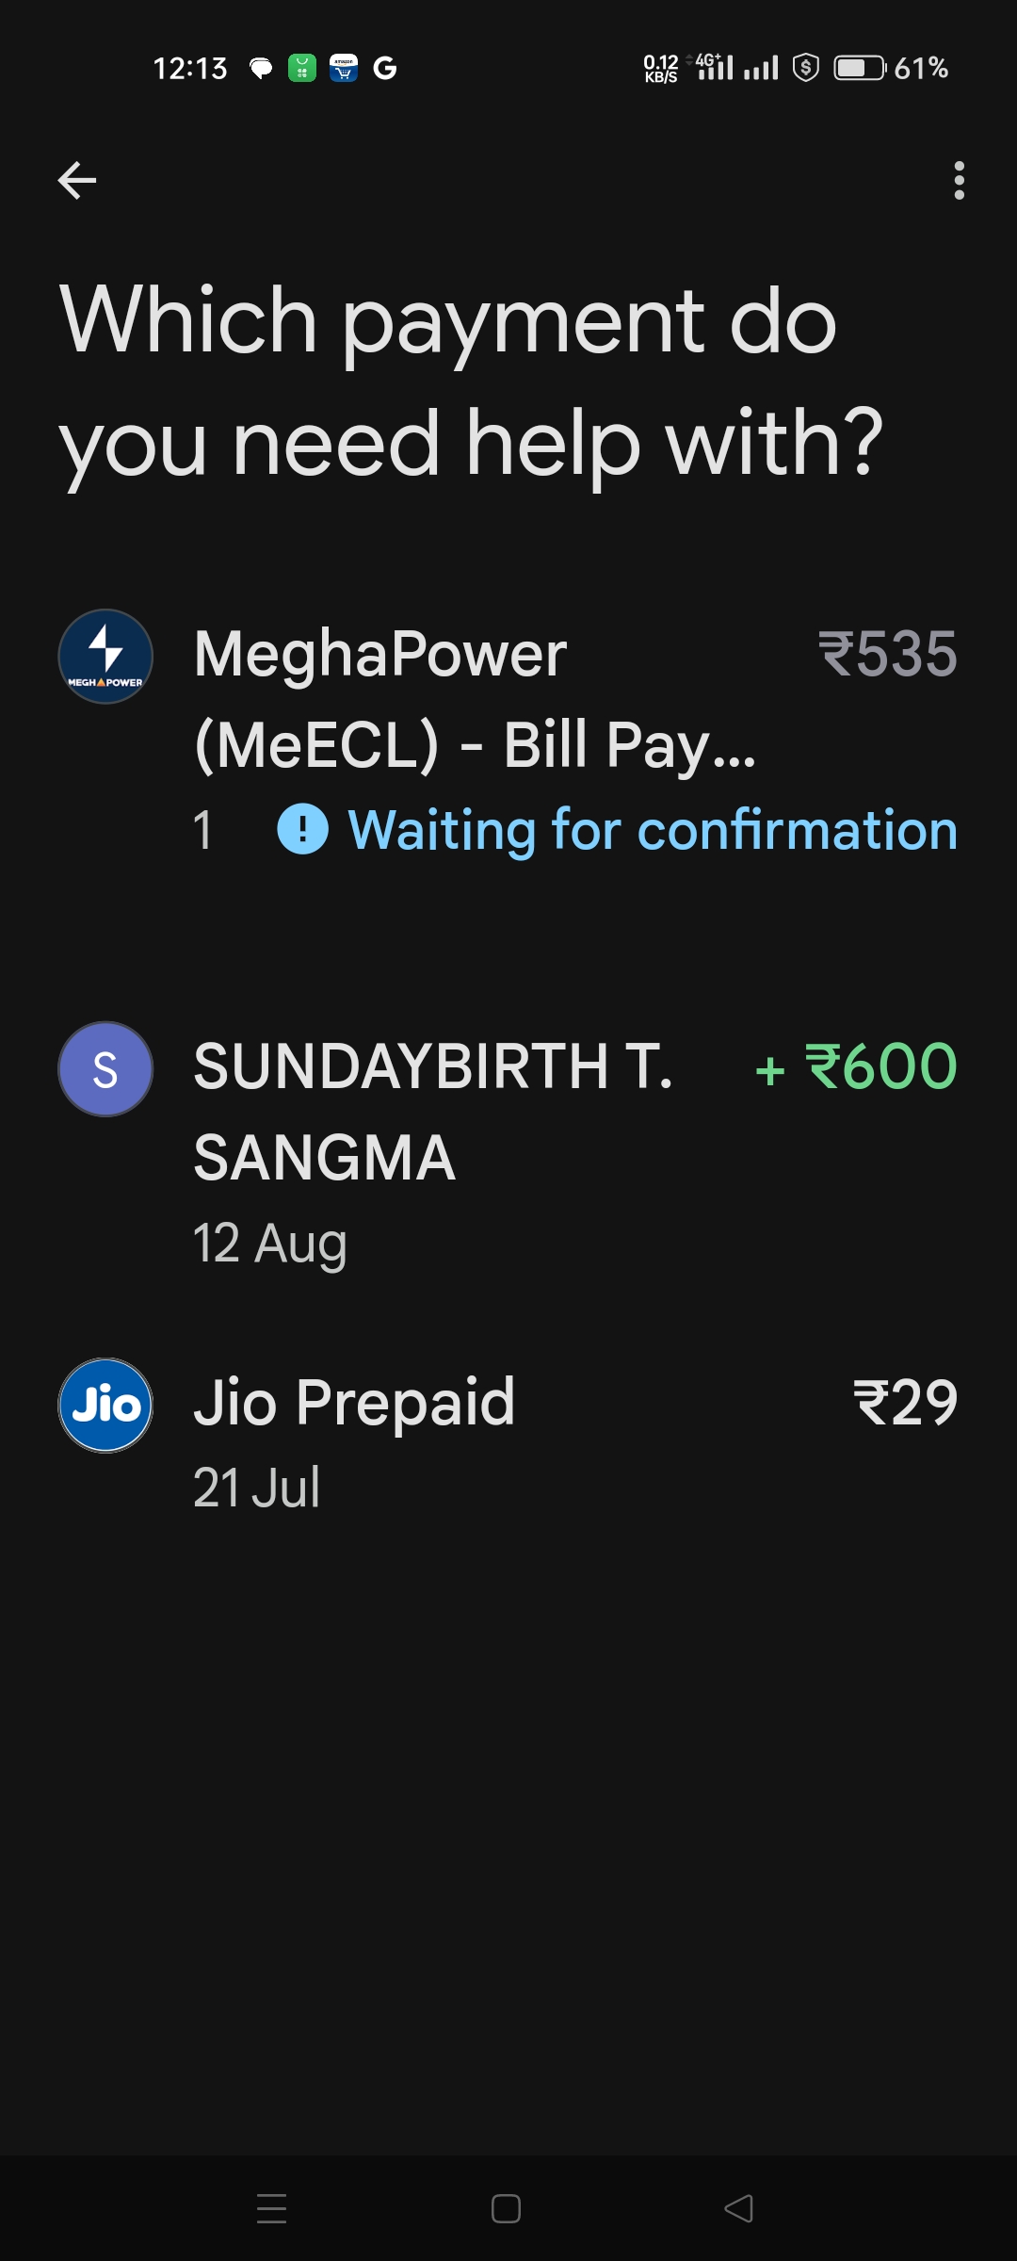Tap the 21 Jul date

click(x=256, y=1488)
